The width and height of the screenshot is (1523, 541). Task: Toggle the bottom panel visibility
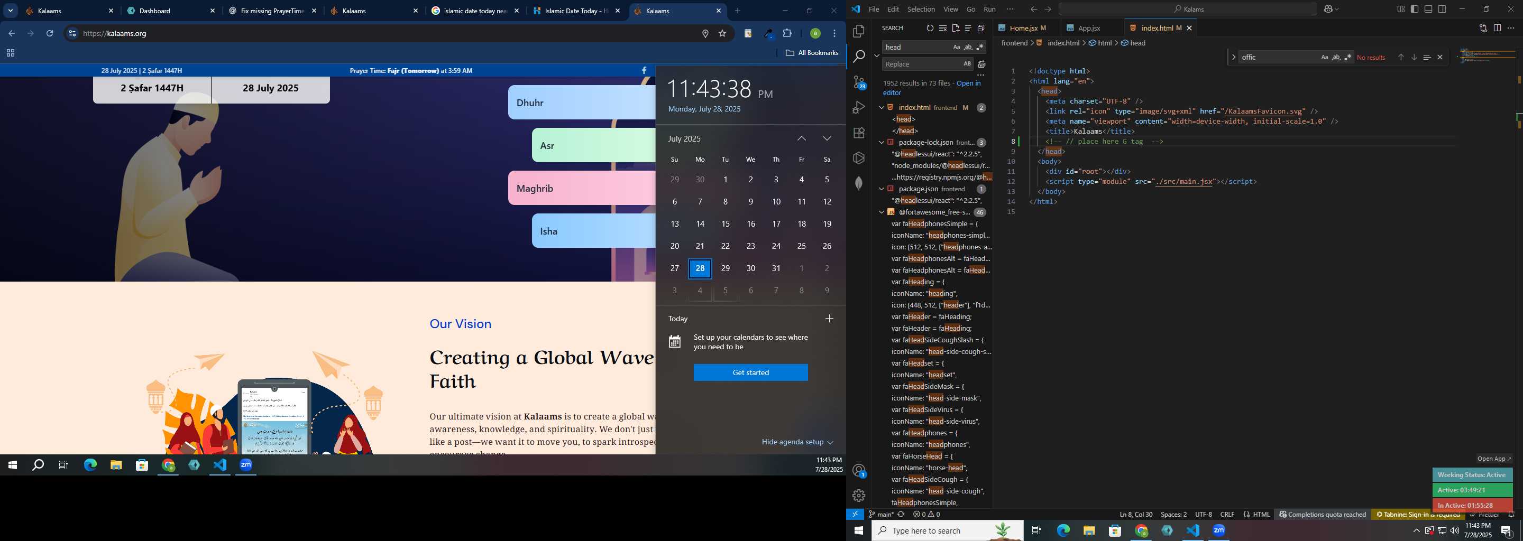[x=1428, y=10]
